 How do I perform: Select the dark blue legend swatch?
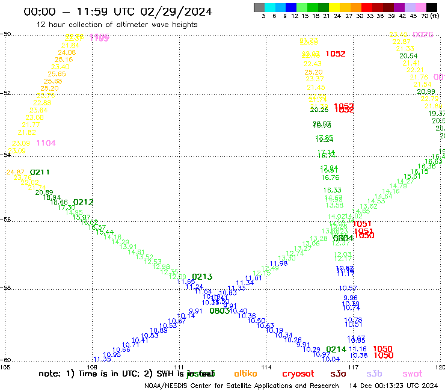tap(291, 7)
